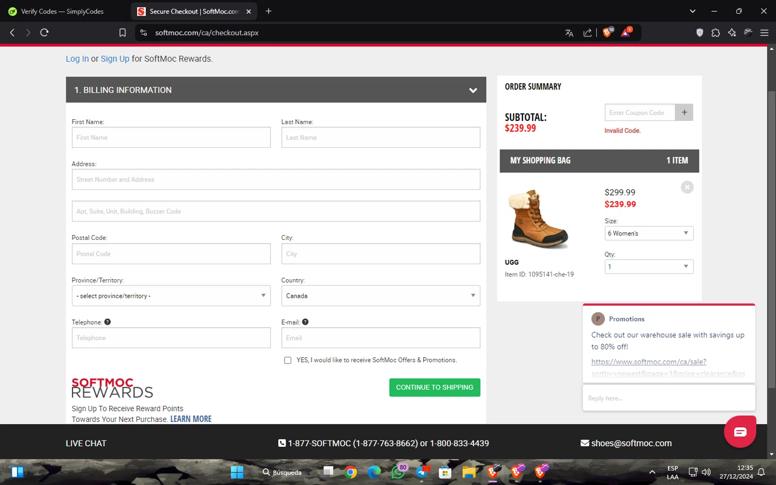Open the notification bell in taskbar
Screen dimensions: 776x485
coord(761,472)
